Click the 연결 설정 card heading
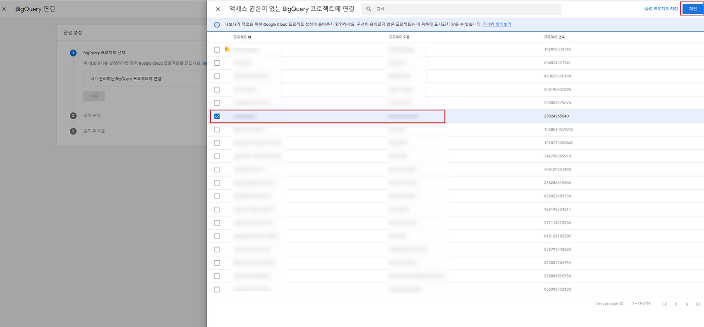This screenshot has width=704, height=327. [x=73, y=33]
